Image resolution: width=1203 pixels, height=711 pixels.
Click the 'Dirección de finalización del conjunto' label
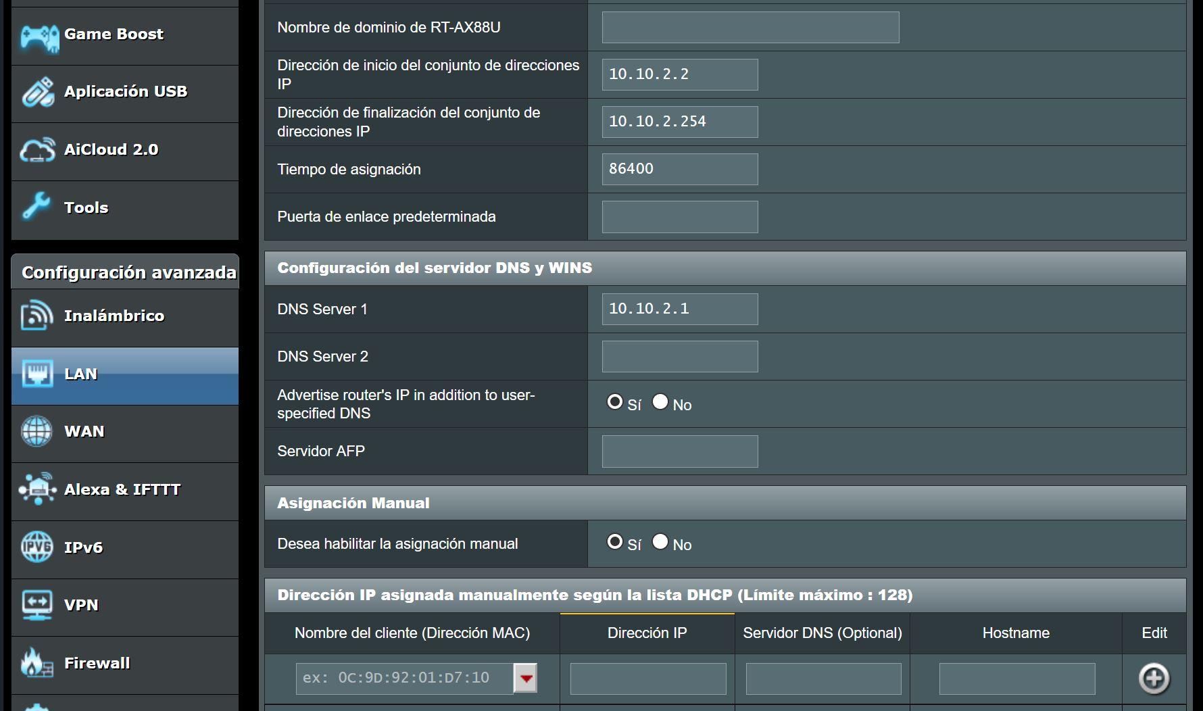409,122
